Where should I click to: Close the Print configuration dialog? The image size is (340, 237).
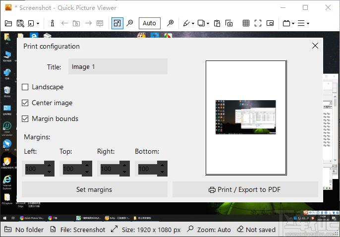pos(315,46)
